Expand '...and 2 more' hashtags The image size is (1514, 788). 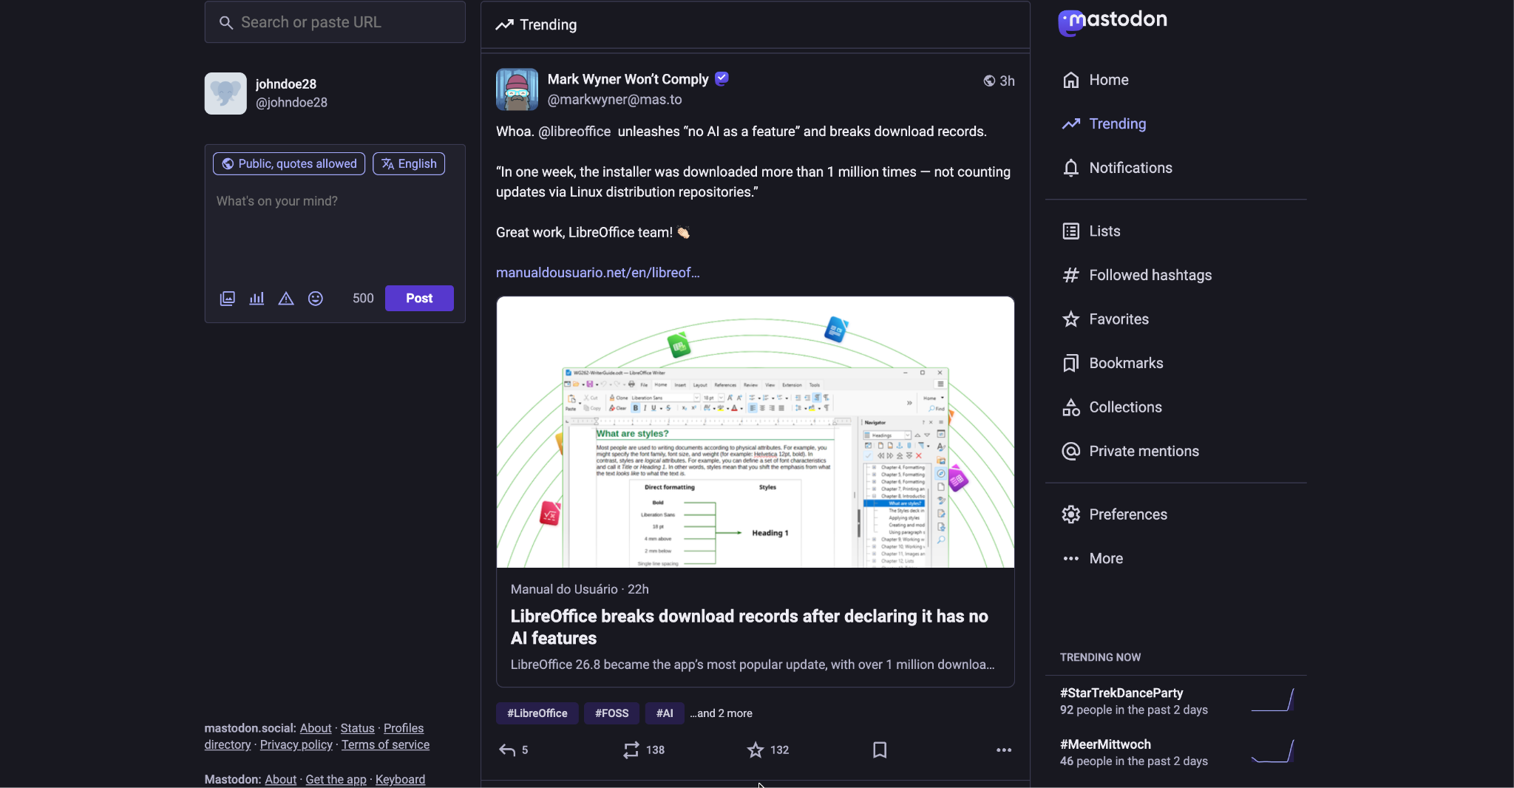pos(722,714)
